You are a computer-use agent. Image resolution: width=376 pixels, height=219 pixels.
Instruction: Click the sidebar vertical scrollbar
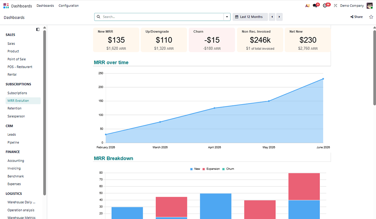click(x=45, y=113)
